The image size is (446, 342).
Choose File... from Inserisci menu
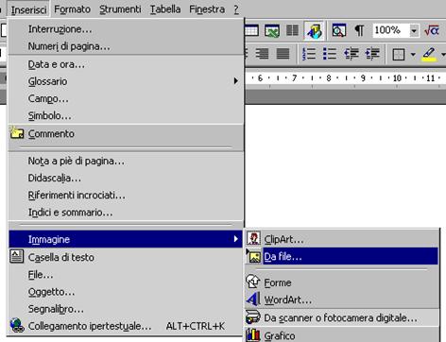click(126, 275)
